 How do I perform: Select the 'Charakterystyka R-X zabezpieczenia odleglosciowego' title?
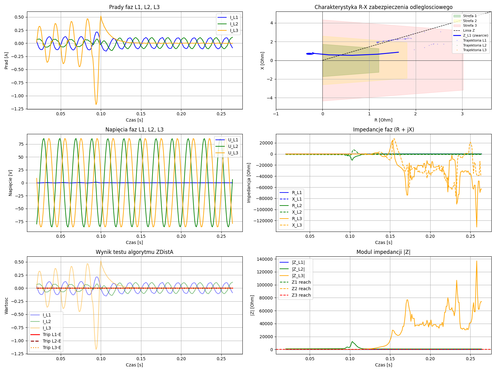[x=383, y=7]
